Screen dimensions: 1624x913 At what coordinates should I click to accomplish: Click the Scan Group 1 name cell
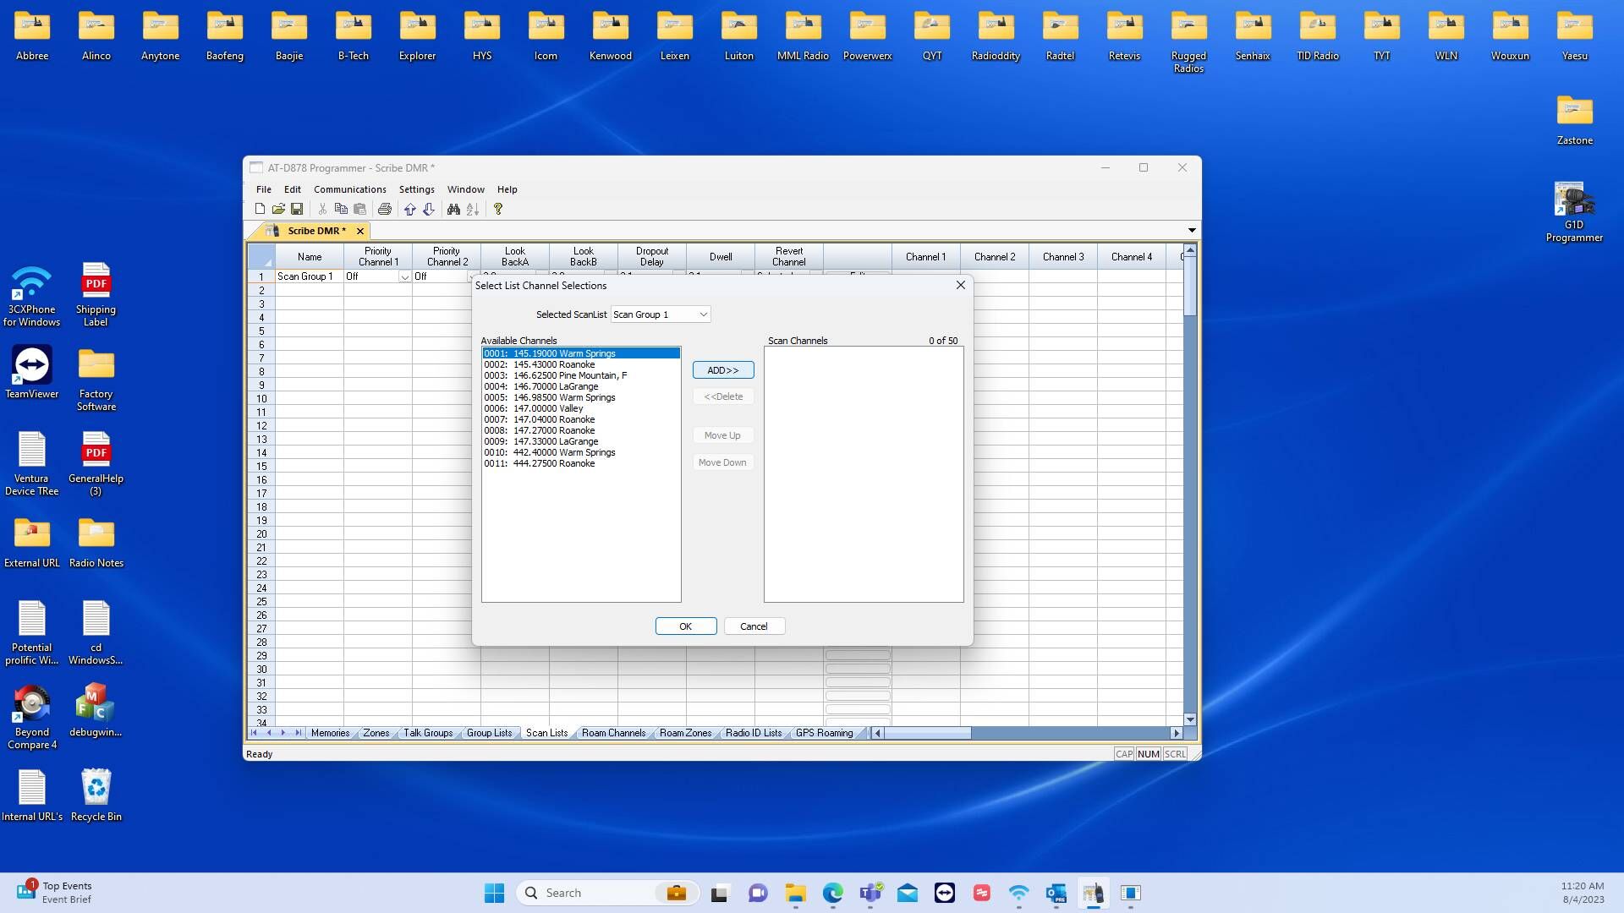309,277
